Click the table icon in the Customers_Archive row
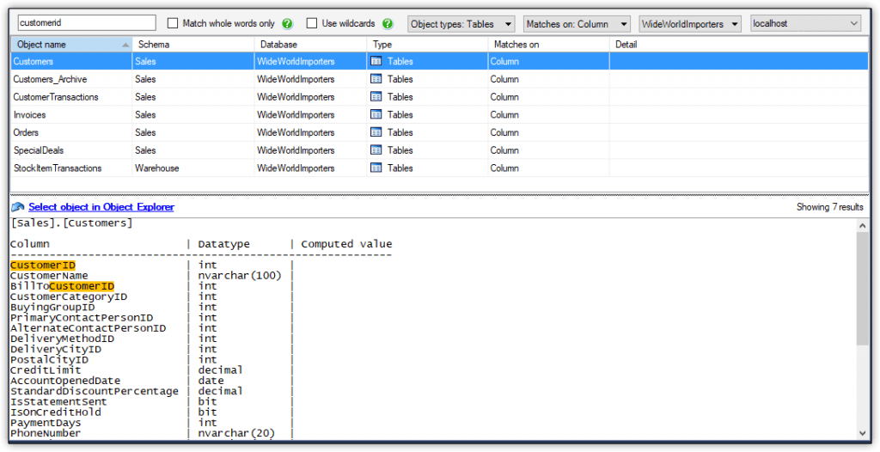This screenshot has height=452, width=880. coord(376,79)
